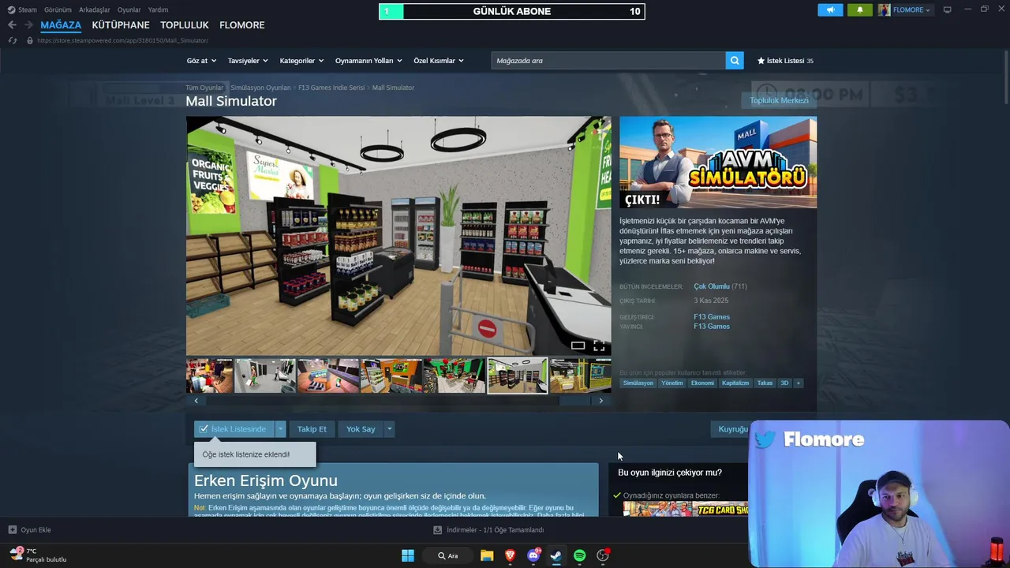Go back with the browser back arrow

click(x=12, y=25)
